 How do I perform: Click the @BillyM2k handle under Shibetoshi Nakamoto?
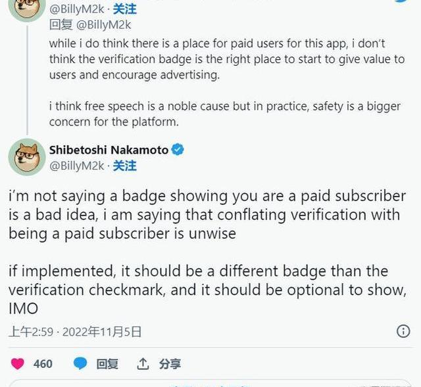77,166
